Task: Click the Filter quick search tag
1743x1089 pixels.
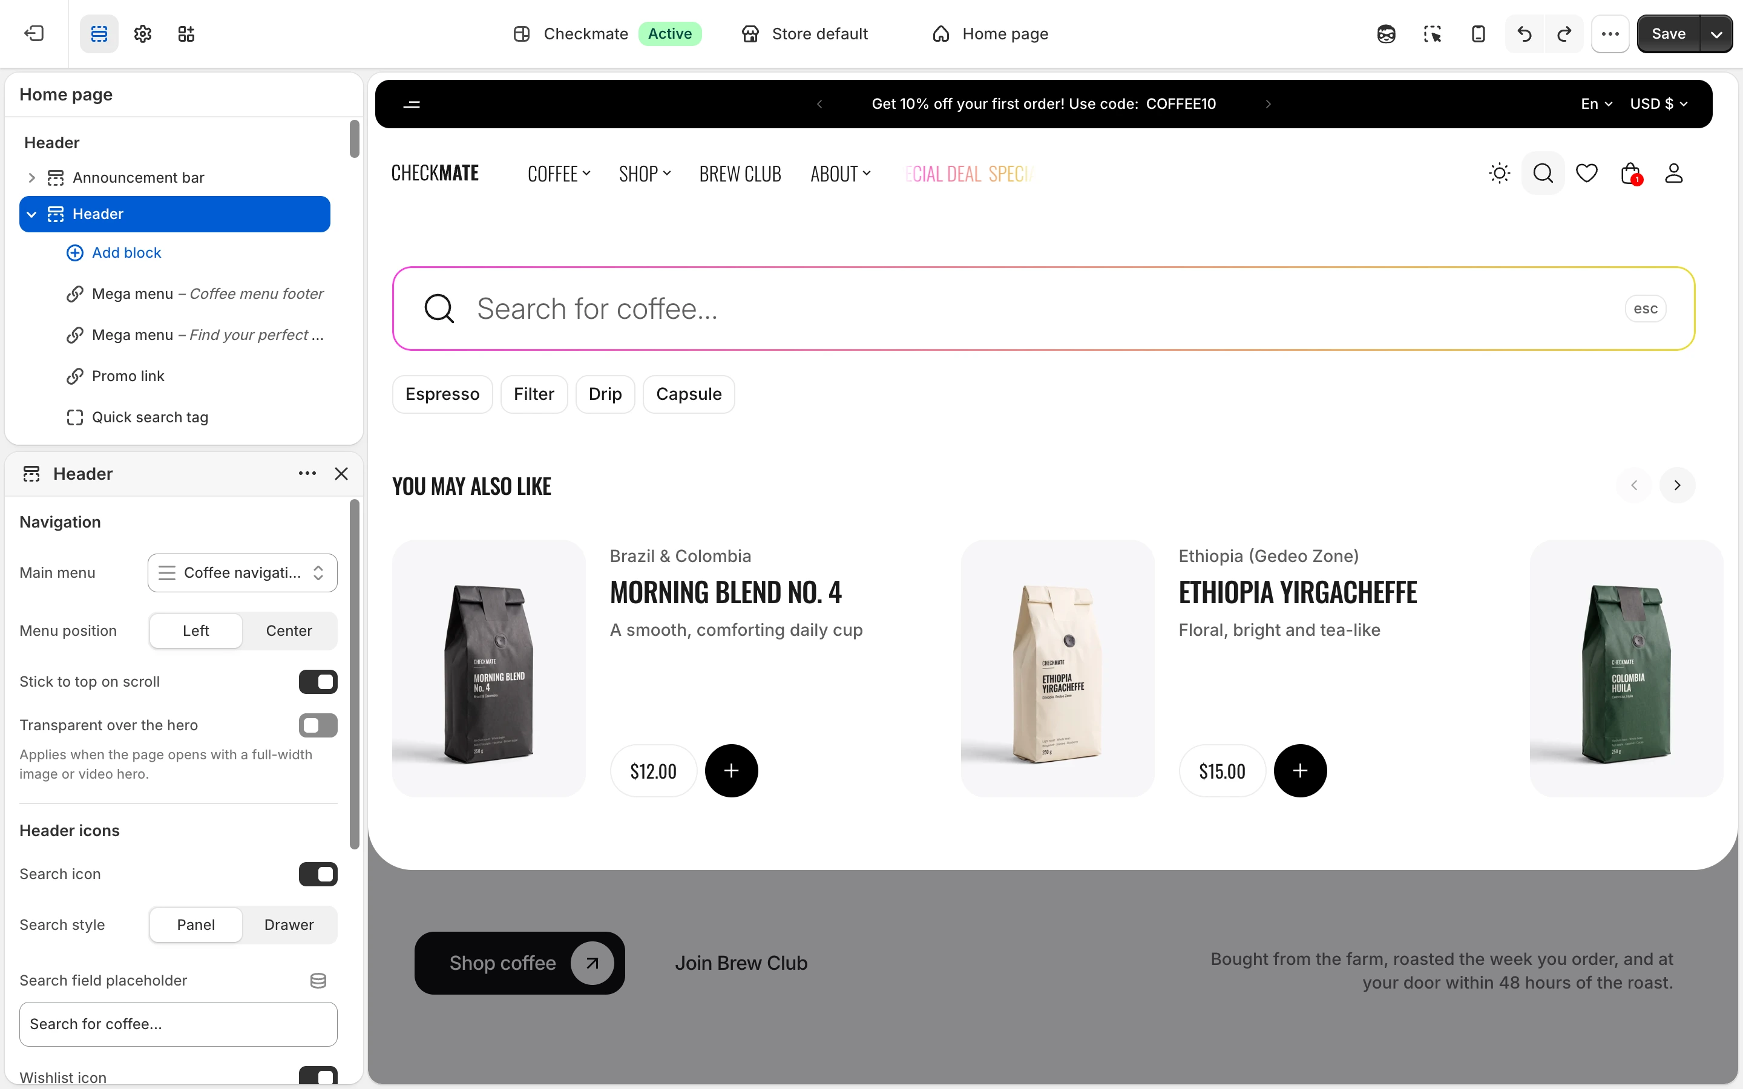Action: pyautogui.click(x=534, y=394)
